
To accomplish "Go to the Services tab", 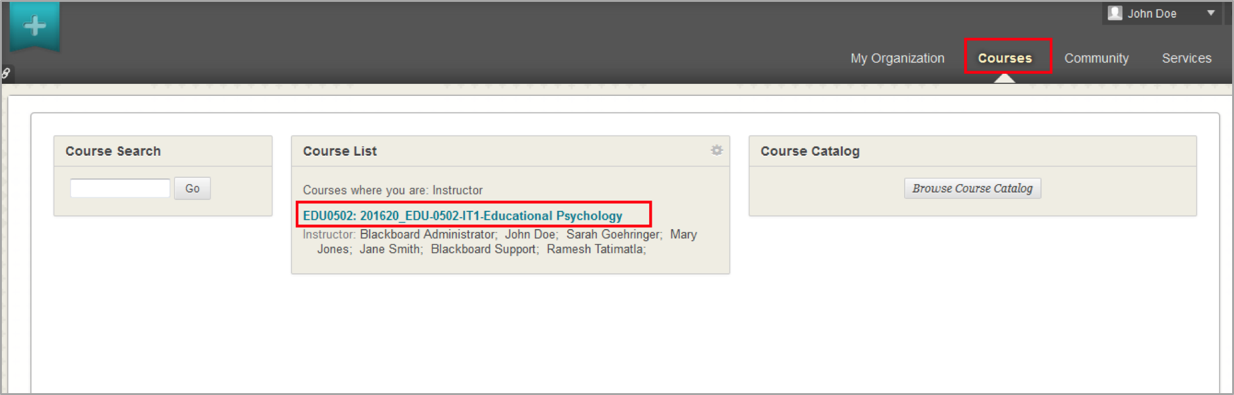I will click(1186, 58).
